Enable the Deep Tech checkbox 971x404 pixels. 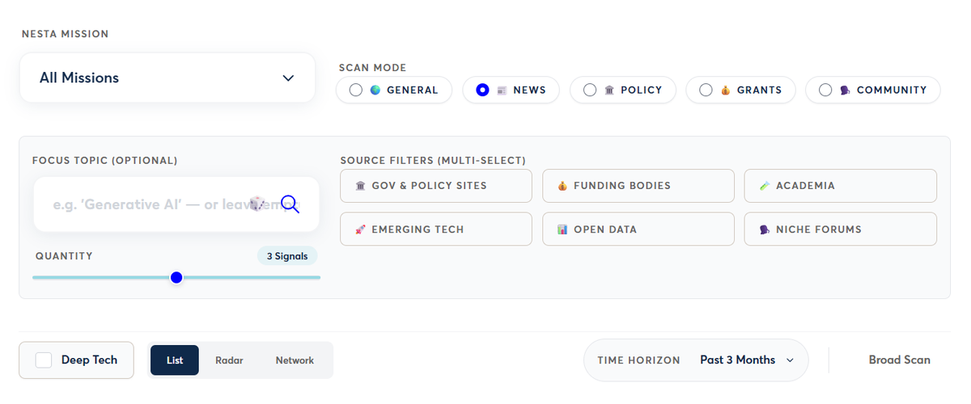(44, 360)
